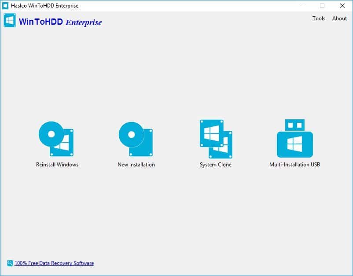The width and height of the screenshot is (353, 276).
Task: Minimize the Hasleo WinToHDD window
Action: [302, 6]
